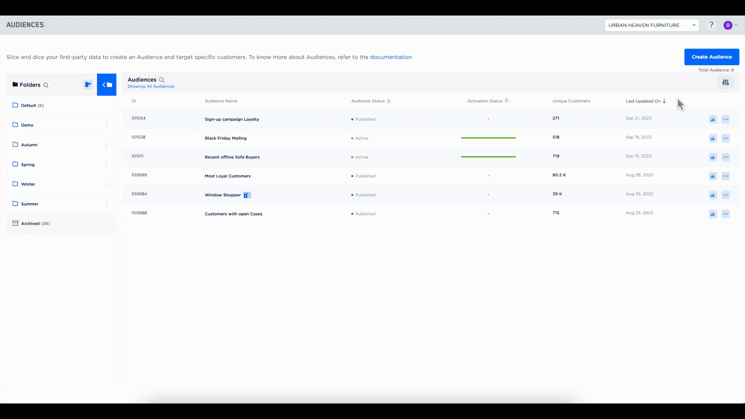Open the help question mark
This screenshot has height=419, width=745.
[711, 25]
